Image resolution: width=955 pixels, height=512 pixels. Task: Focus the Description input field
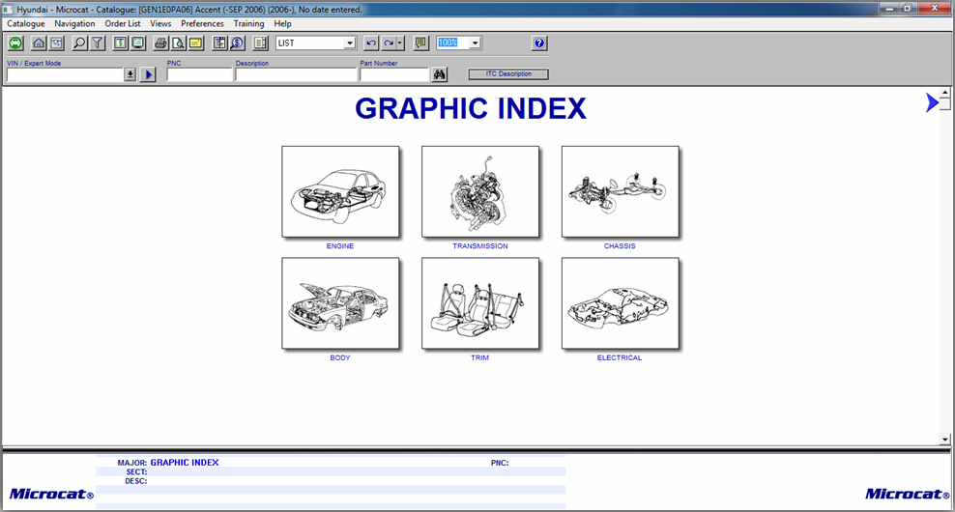coord(296,75)
